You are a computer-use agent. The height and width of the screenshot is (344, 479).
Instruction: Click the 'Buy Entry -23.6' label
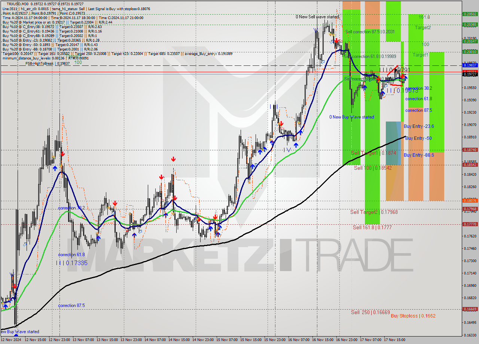tap(419, 126)
